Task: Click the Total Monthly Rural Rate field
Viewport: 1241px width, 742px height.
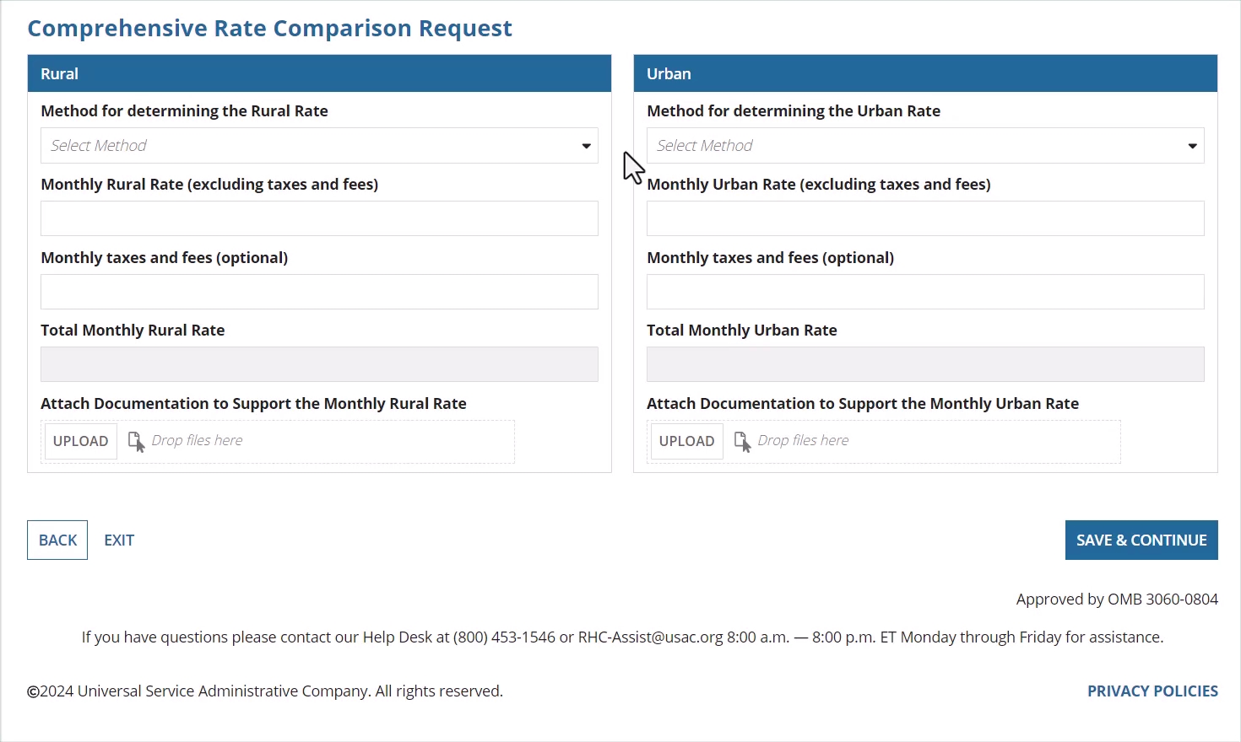Action: [x=319, y=364]
